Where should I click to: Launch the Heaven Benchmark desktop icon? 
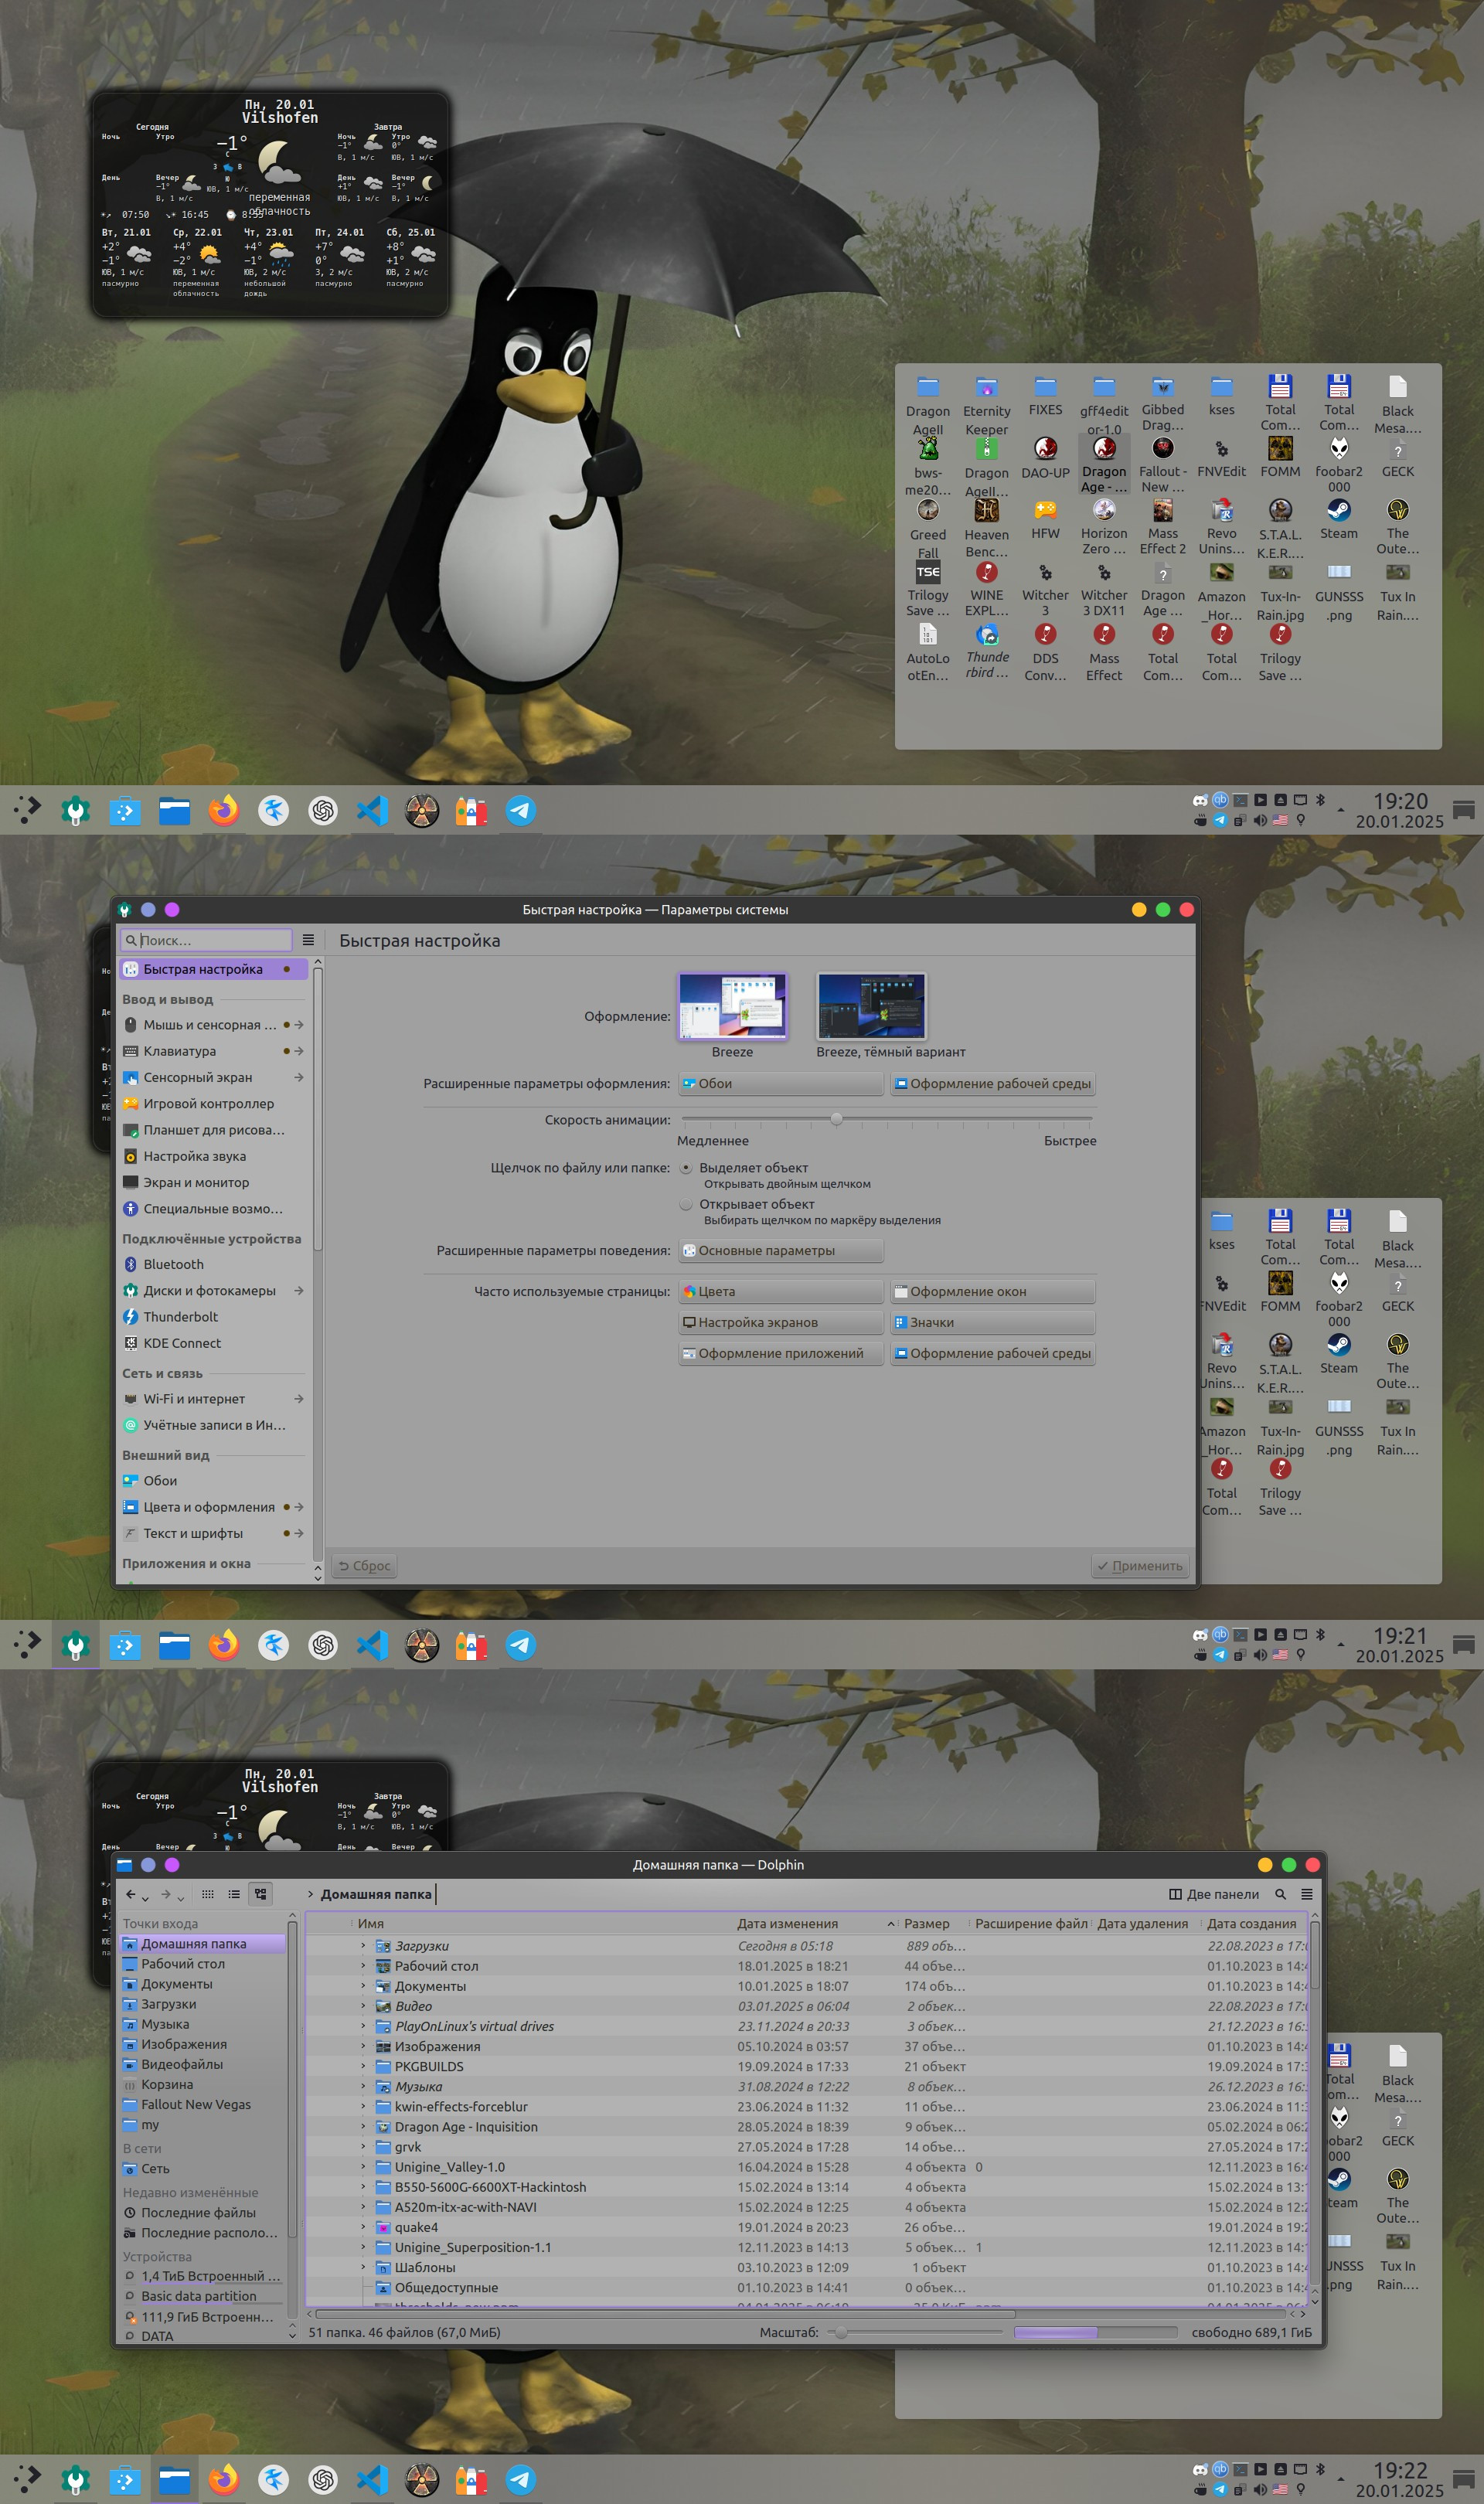click(986, 529)
